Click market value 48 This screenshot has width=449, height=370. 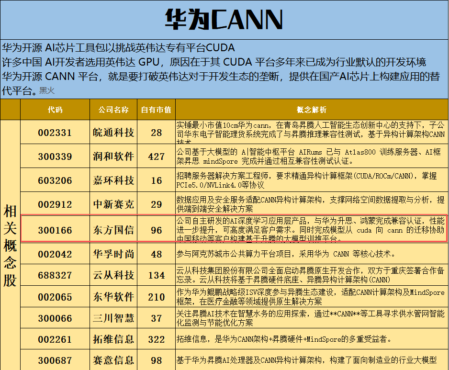(157, 254)
